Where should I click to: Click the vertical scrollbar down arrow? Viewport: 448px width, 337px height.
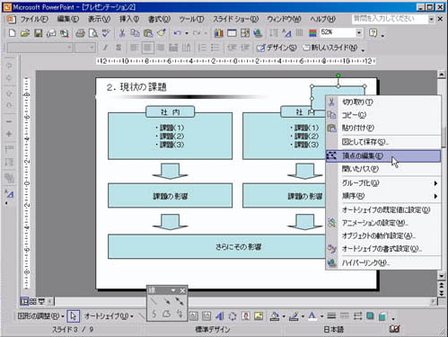[x=442, y=276]
